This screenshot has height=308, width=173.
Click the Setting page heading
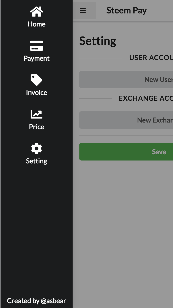[98, 41]
